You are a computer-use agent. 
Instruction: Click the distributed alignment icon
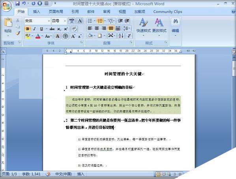118,28
